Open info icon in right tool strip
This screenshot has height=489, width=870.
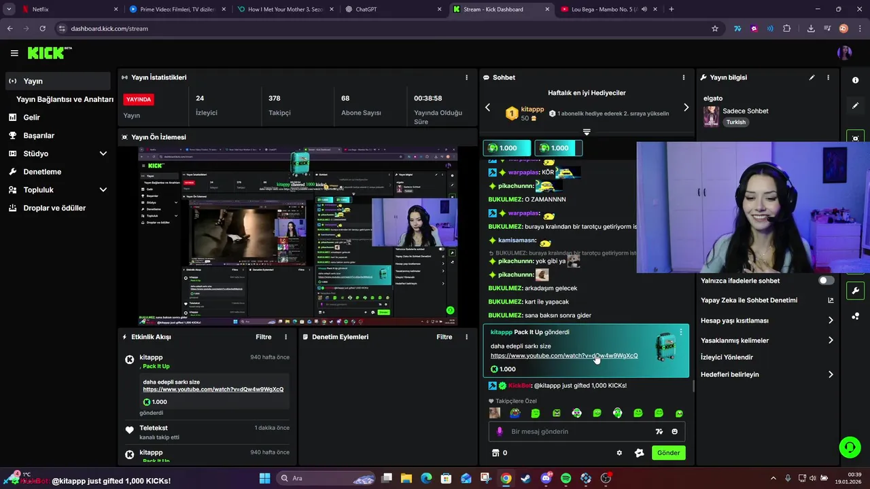tap(855, 80)
